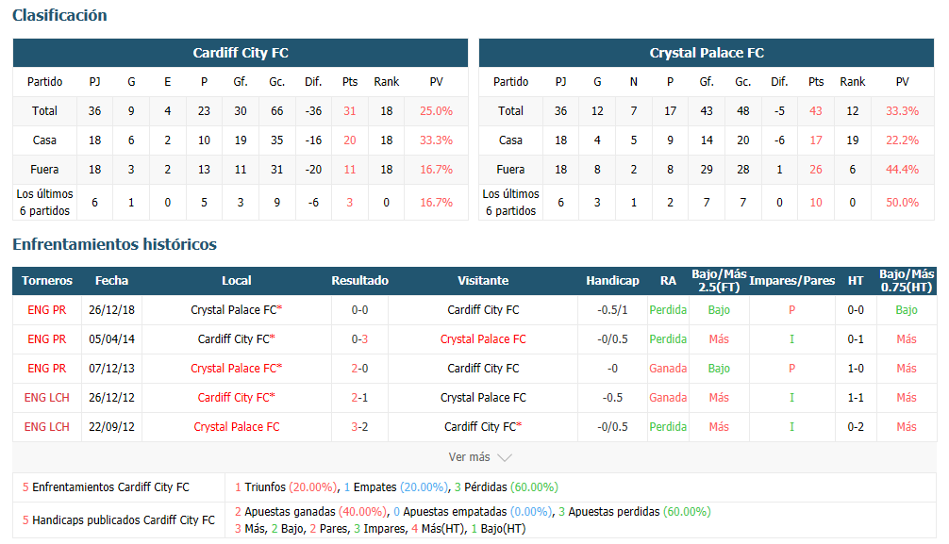Click Cardiff City FC local team on 26/12/12
Screen dimensions: 949x544
(x=236, y=398)
